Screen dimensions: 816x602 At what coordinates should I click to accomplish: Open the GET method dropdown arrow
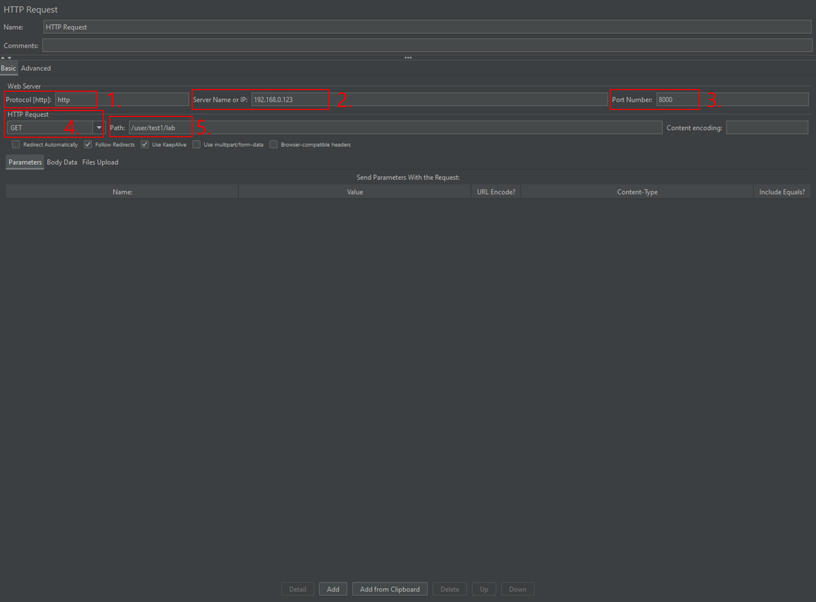[x=99, y=127]
